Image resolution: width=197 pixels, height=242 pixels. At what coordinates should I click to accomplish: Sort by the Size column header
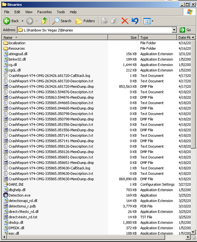pyautogui.click(x=123, y=38)
